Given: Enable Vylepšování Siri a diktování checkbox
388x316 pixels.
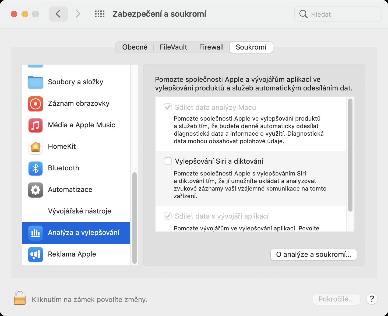Looking at the screenshot, I should click(168, 161).
